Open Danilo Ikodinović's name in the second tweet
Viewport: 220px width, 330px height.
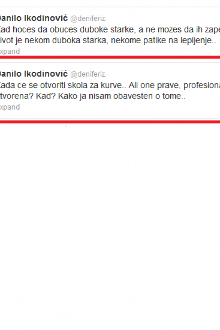[33, 74]
